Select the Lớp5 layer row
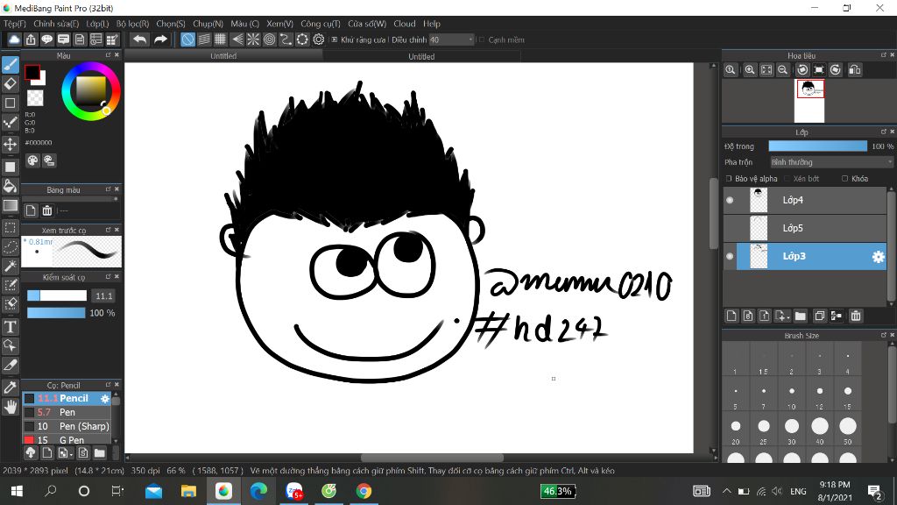This screenshot has height=505, width=897. 806,228
